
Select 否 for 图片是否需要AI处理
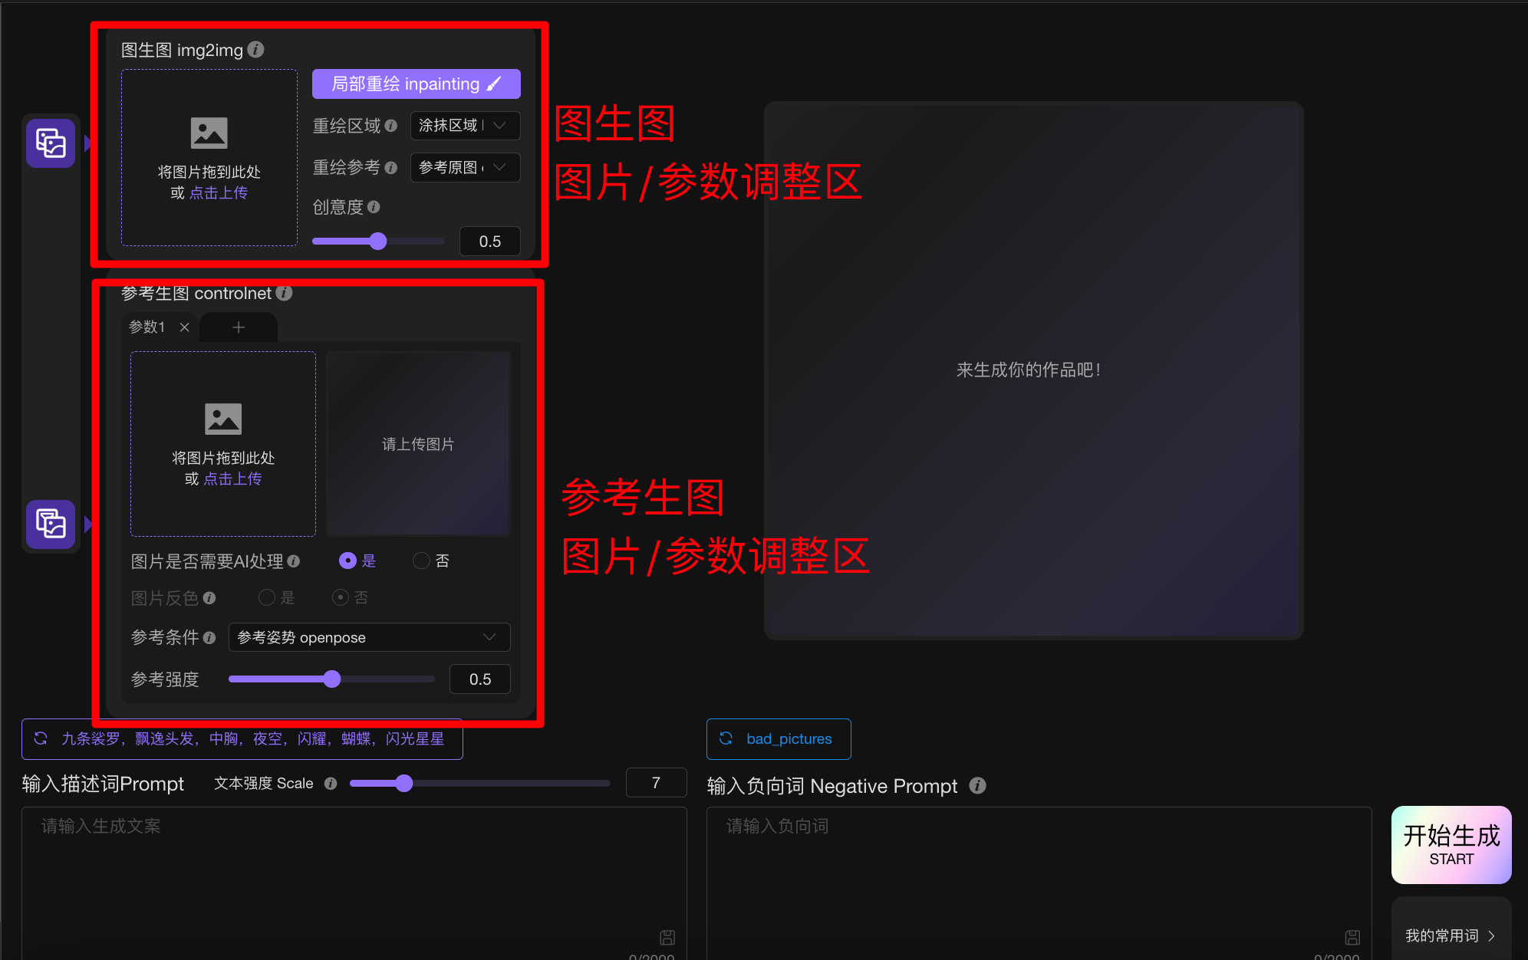tap(420, 561)
